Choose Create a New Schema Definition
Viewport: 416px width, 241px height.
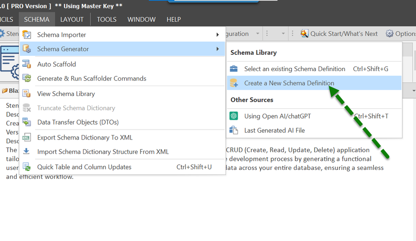[x=289, y=83]
